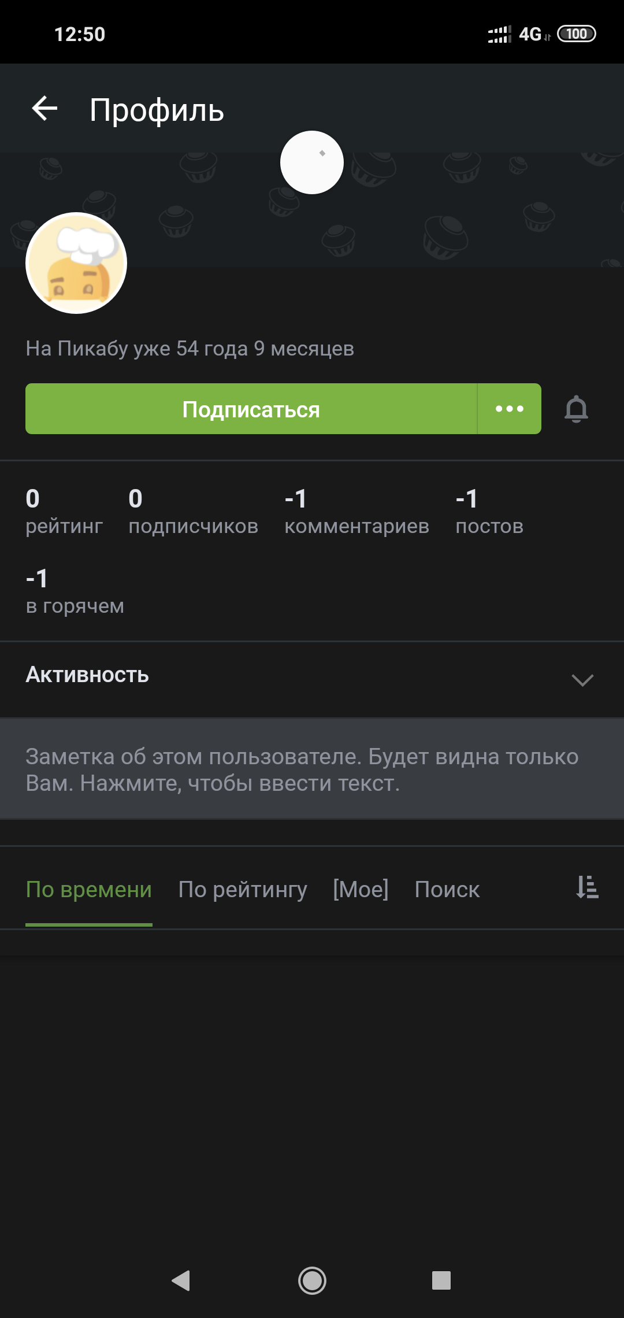Viewport: 624px width, 1318px height.
Task: Open the profile avatar picture
Action: click(x=76, y=264)
